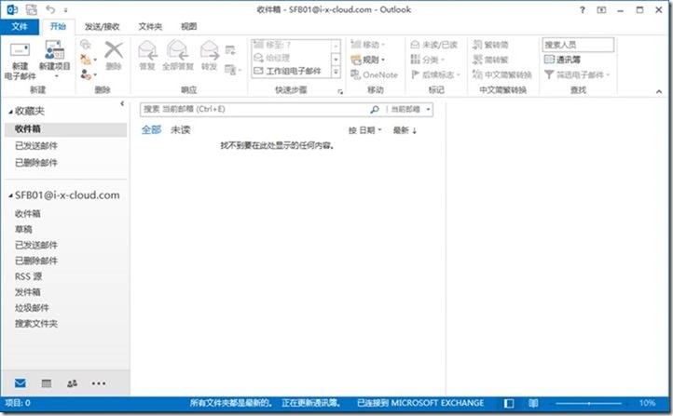The width and height of the screenshot is (673, 416).
Task: Switch to the 发送/接收 ribbon tab
Action: click(x=103, y=27)
